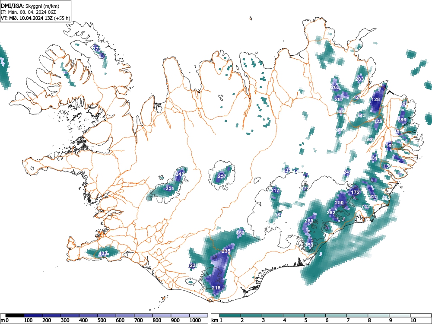The width and height of the screenshot is (432, 324).
Task: Select the 8 tick on the km scale
Action: (369, 321)
